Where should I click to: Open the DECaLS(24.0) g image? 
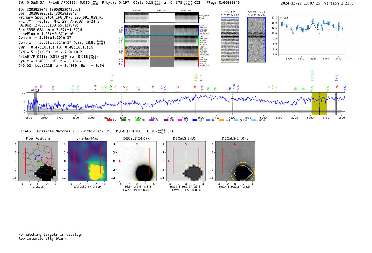[x=137, y=161]
